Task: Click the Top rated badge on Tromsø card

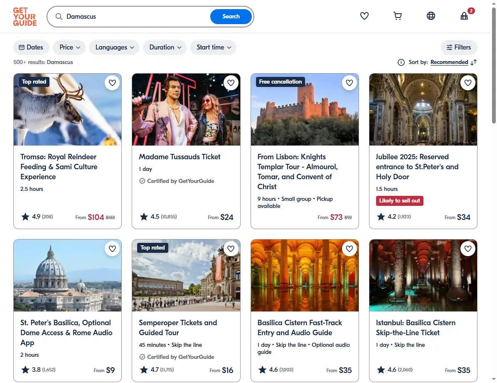Action: (x=34, y=82)
